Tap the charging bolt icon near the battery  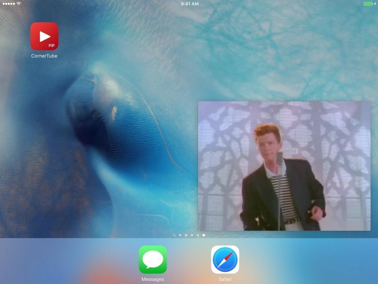(x=375, y=4)
